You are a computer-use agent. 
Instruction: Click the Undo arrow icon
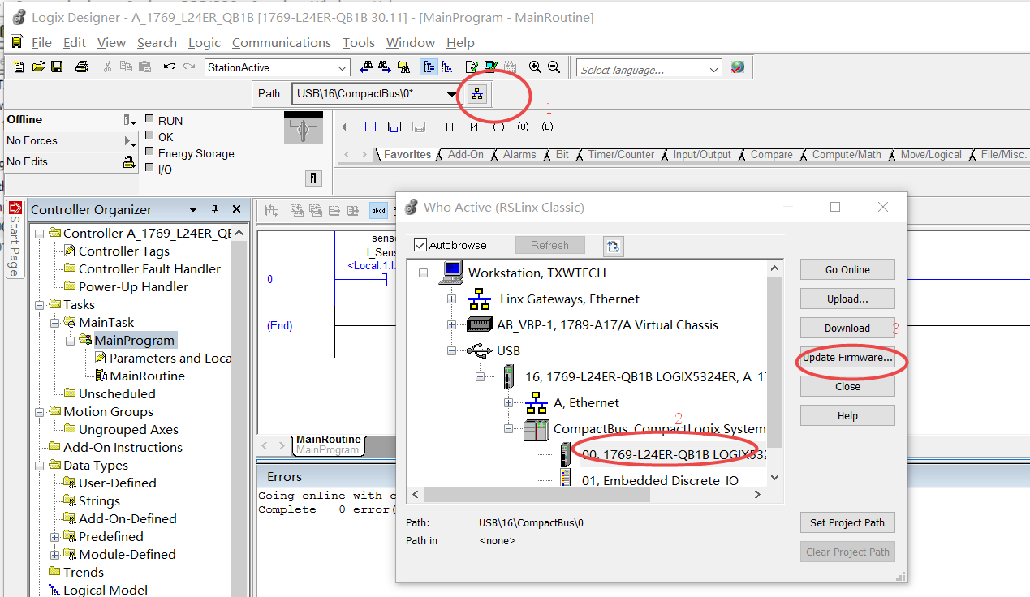[x=170, y=67]
